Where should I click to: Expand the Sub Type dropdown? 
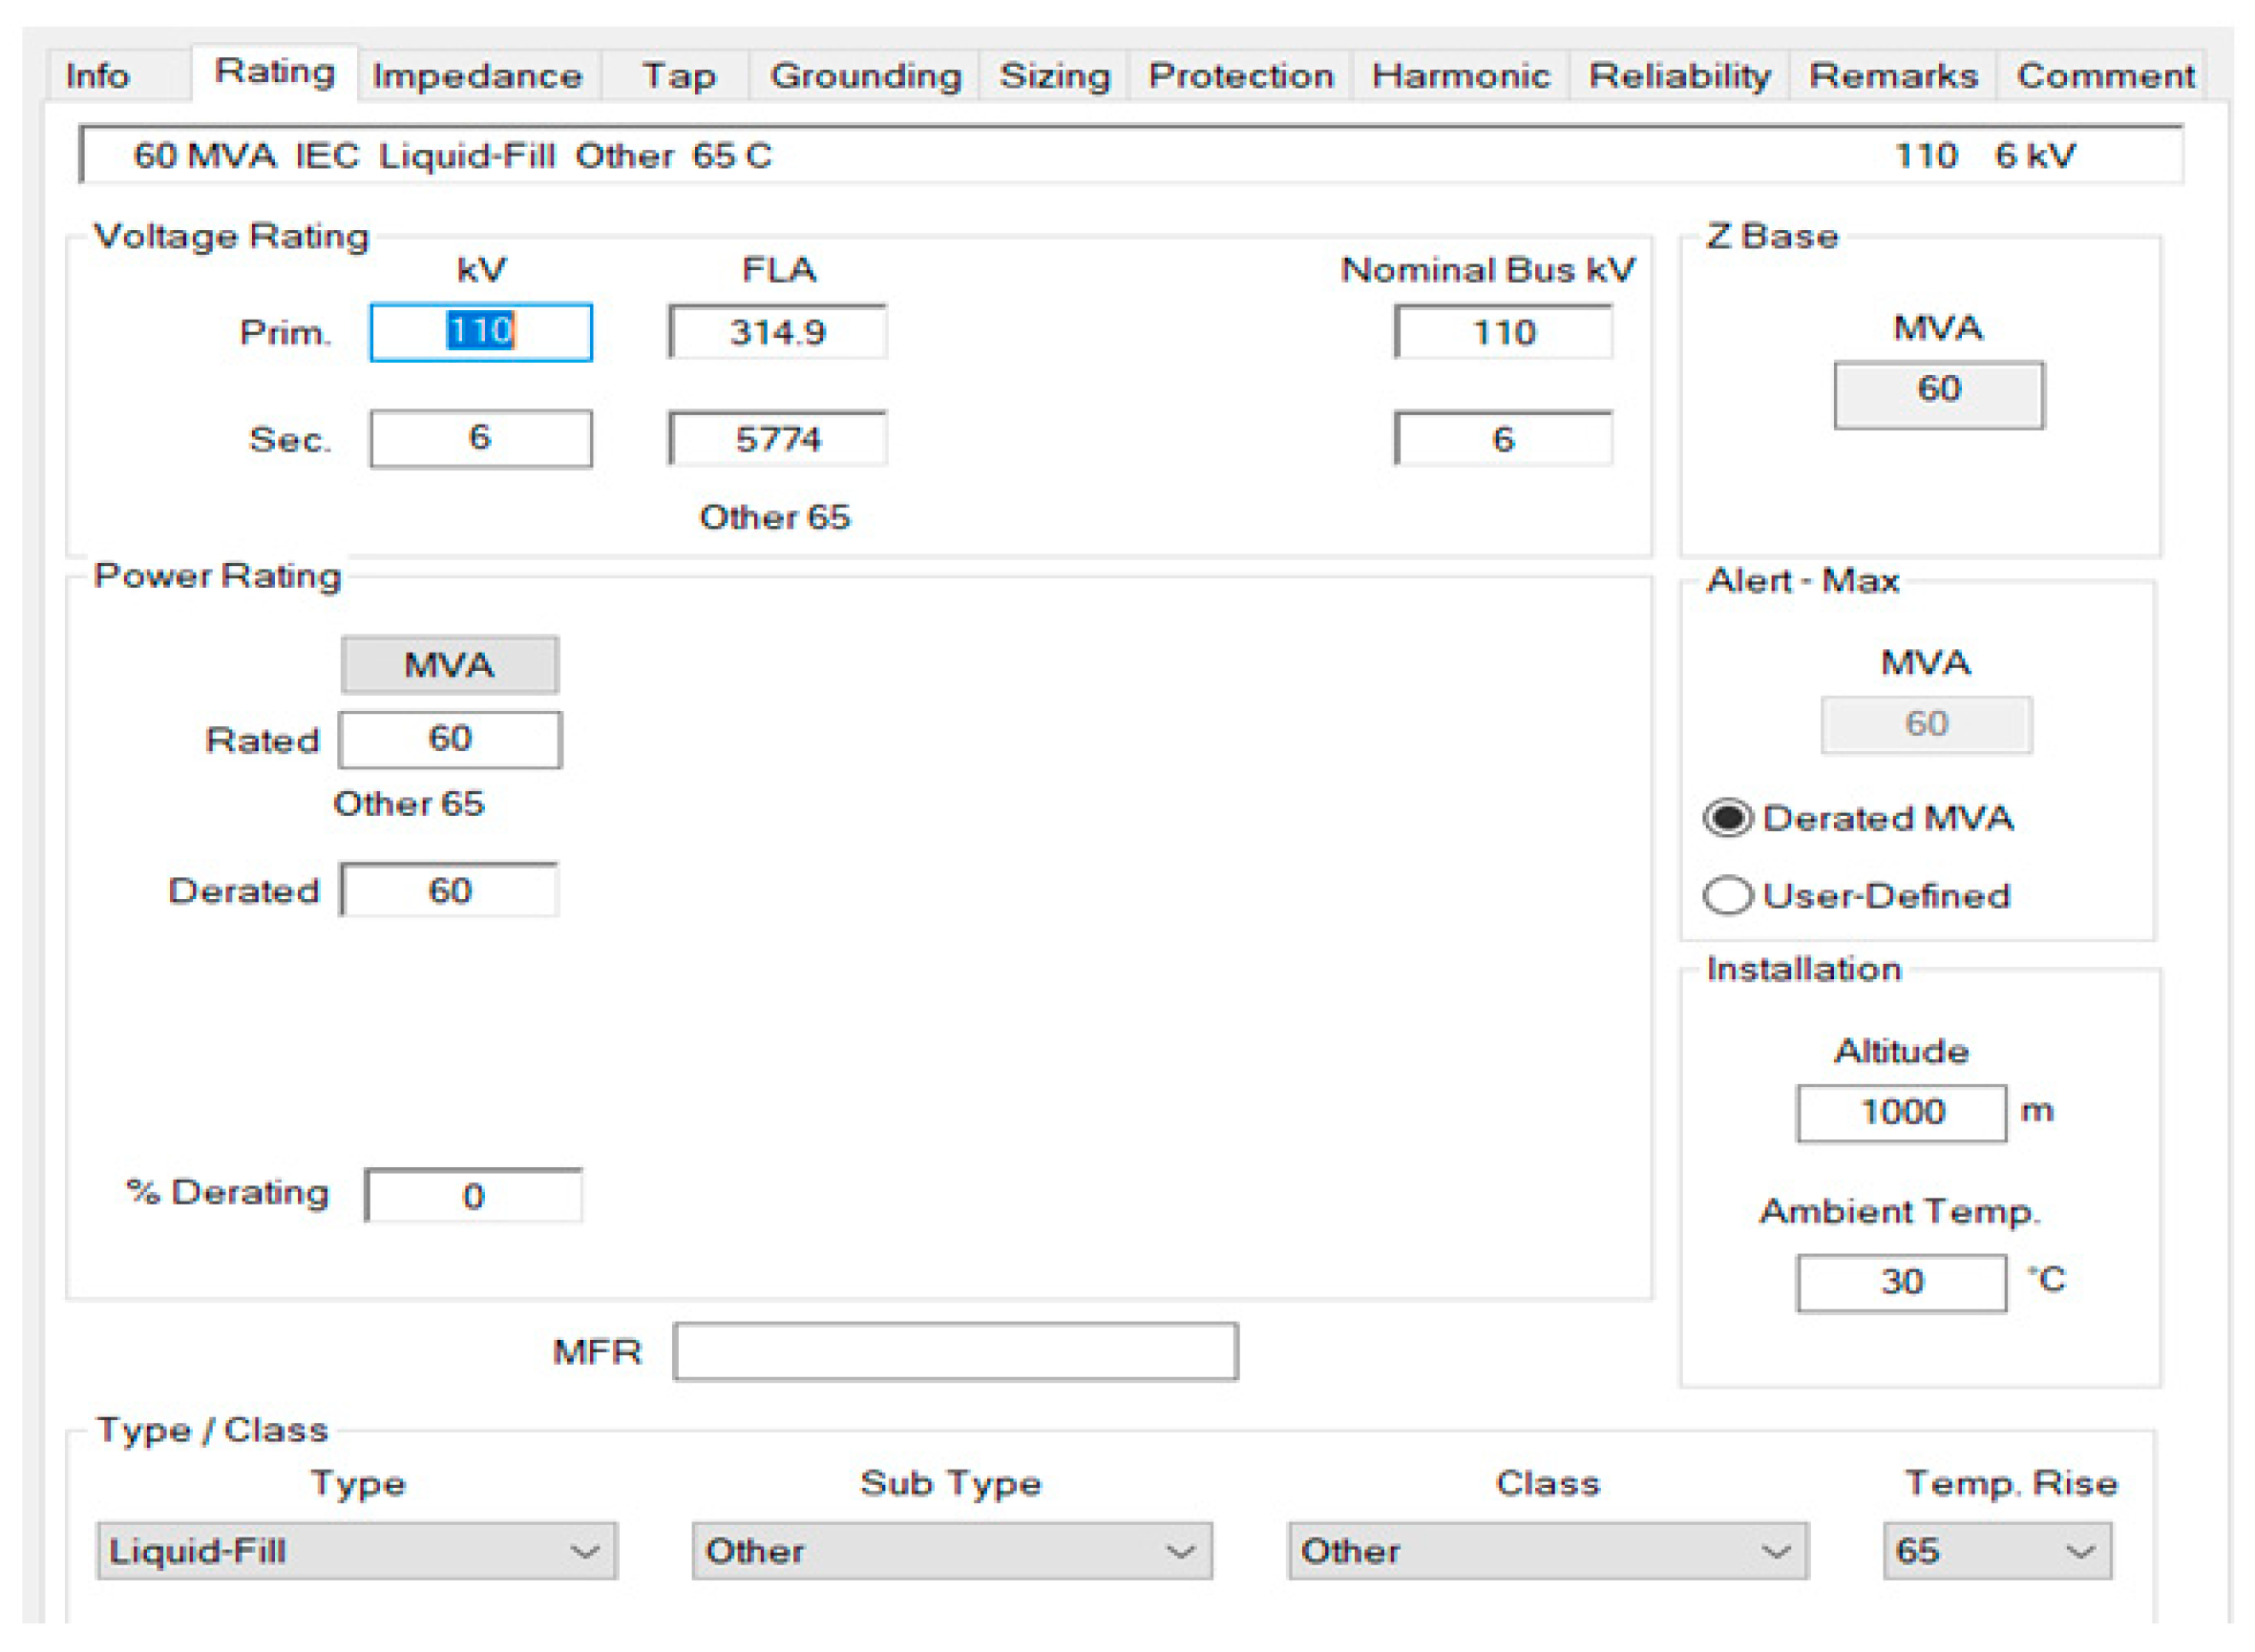951,1551
